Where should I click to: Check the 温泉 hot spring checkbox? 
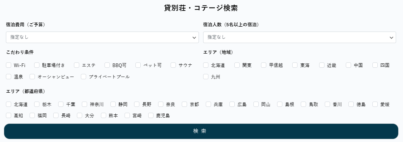(9, 77)
